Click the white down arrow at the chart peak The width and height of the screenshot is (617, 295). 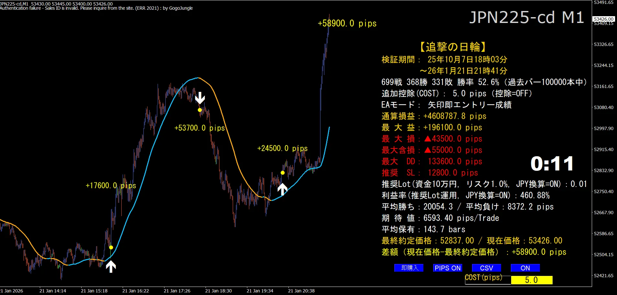click(200, 98)
